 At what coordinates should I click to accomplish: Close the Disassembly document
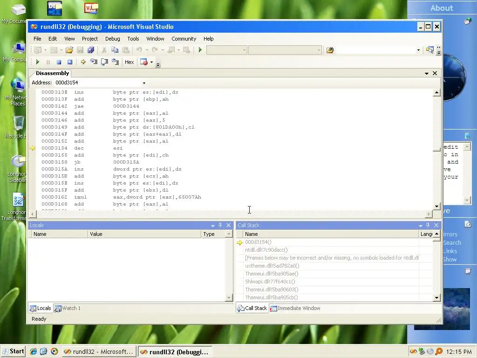pos(435,73)
